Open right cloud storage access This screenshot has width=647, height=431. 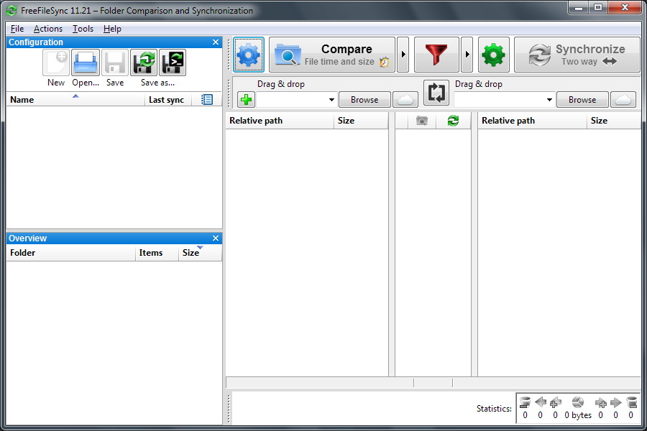(x=623, y=100)
